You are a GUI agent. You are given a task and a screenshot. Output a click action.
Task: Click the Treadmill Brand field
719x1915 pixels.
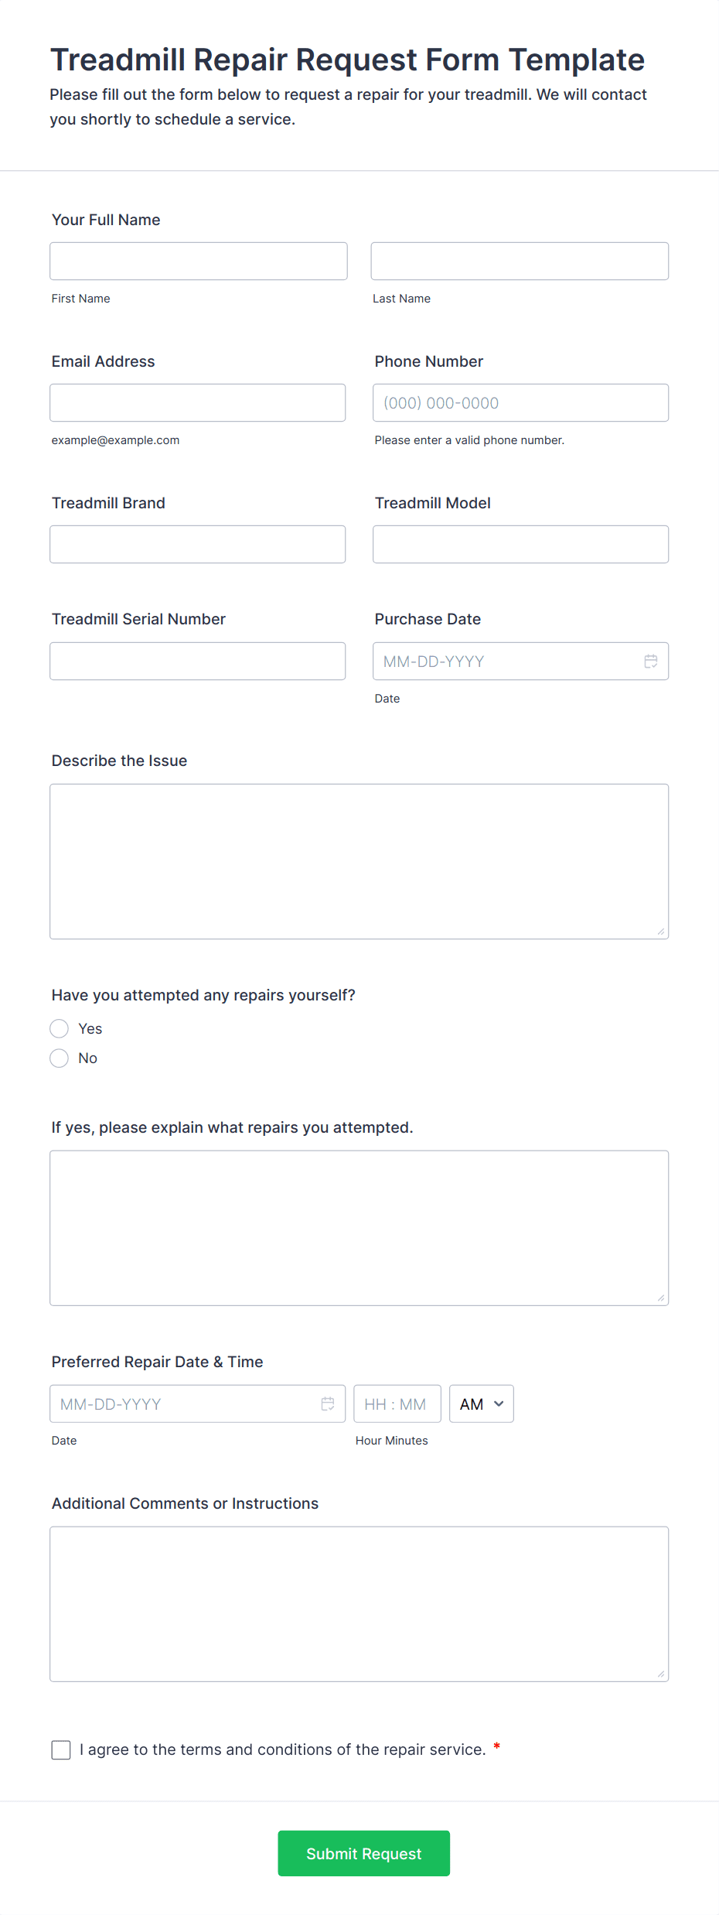197,544
